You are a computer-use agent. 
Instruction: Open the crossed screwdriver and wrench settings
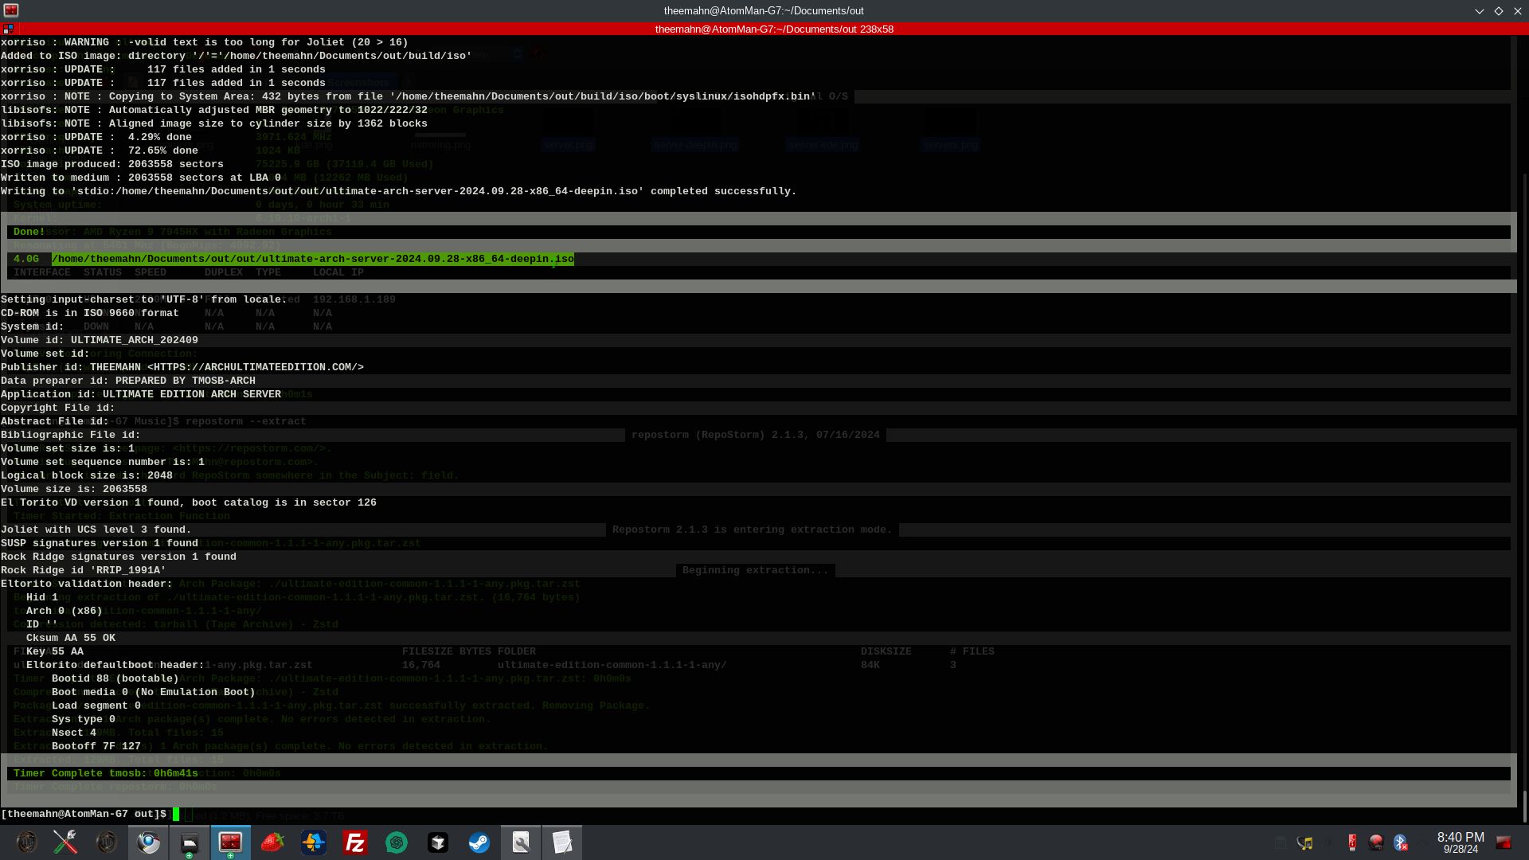(65, 842)
